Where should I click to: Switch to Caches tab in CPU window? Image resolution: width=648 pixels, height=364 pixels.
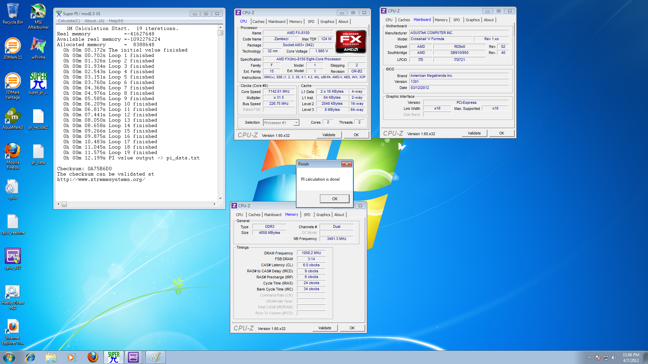point(258,22)
